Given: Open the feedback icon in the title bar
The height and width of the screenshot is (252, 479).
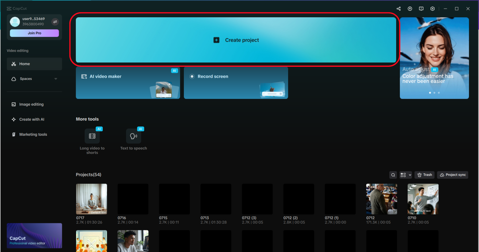Looking at the screenshot, I should pyautogui.click(x=421, y=9).
